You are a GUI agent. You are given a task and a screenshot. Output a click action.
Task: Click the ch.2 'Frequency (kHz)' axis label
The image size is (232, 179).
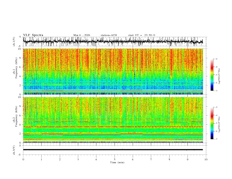16,116
